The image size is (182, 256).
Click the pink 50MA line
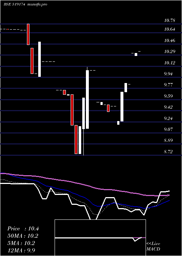(x=84, y=185)
